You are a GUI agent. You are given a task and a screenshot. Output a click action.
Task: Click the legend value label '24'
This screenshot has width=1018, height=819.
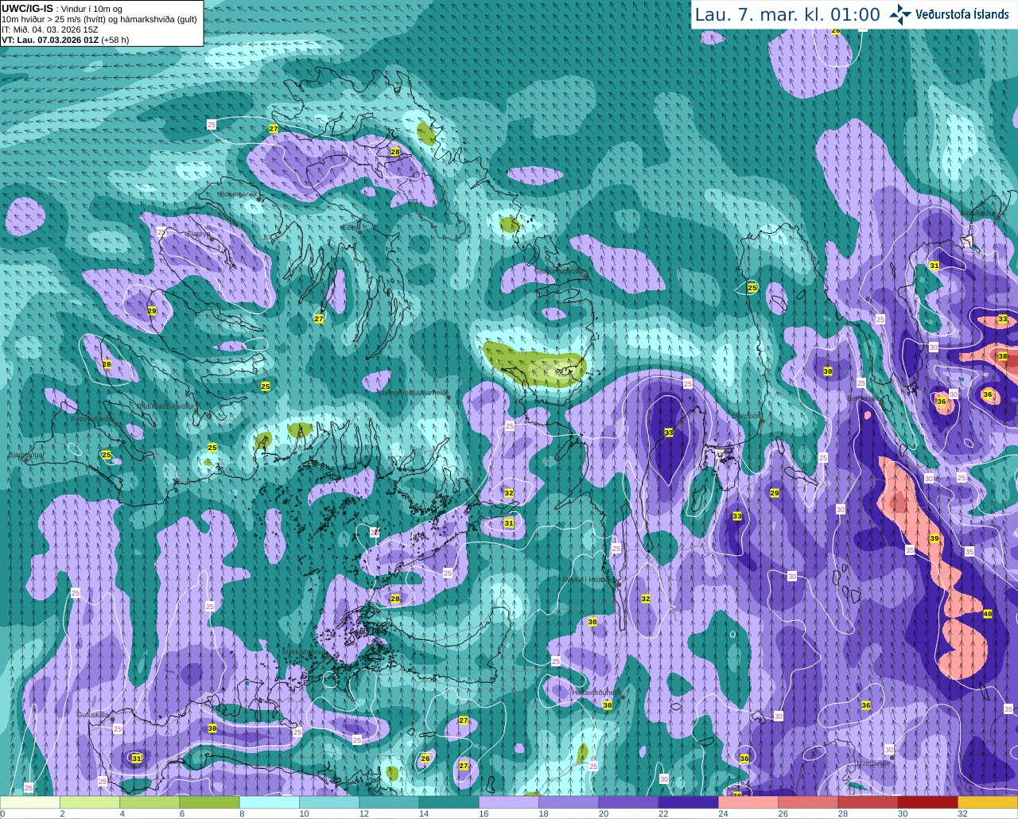pos(723,813)
